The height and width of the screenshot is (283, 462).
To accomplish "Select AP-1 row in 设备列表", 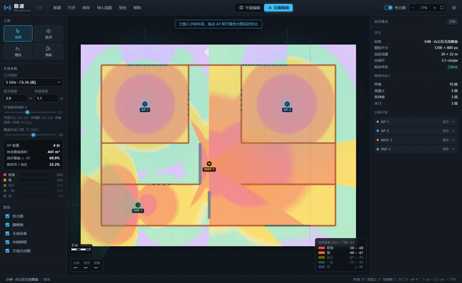I will (x=416, y=122).
